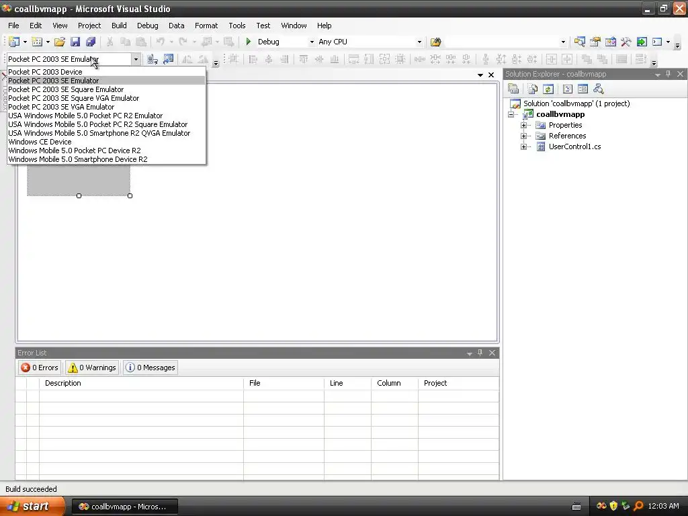
Task: Open the Project menu
Action: click(89, 26)
